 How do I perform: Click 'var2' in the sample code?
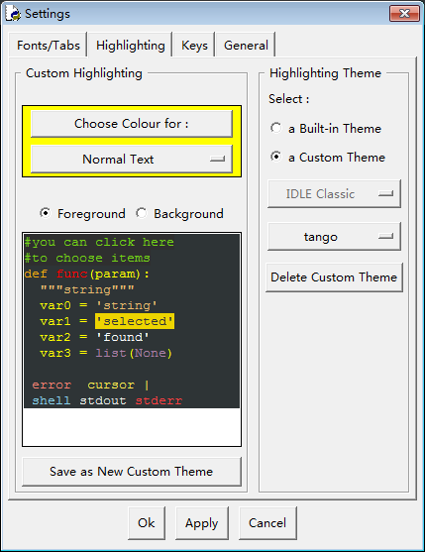55,337
